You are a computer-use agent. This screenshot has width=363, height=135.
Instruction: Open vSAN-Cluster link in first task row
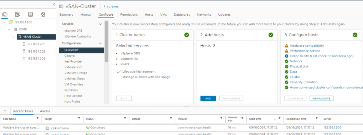click(60, 128)
